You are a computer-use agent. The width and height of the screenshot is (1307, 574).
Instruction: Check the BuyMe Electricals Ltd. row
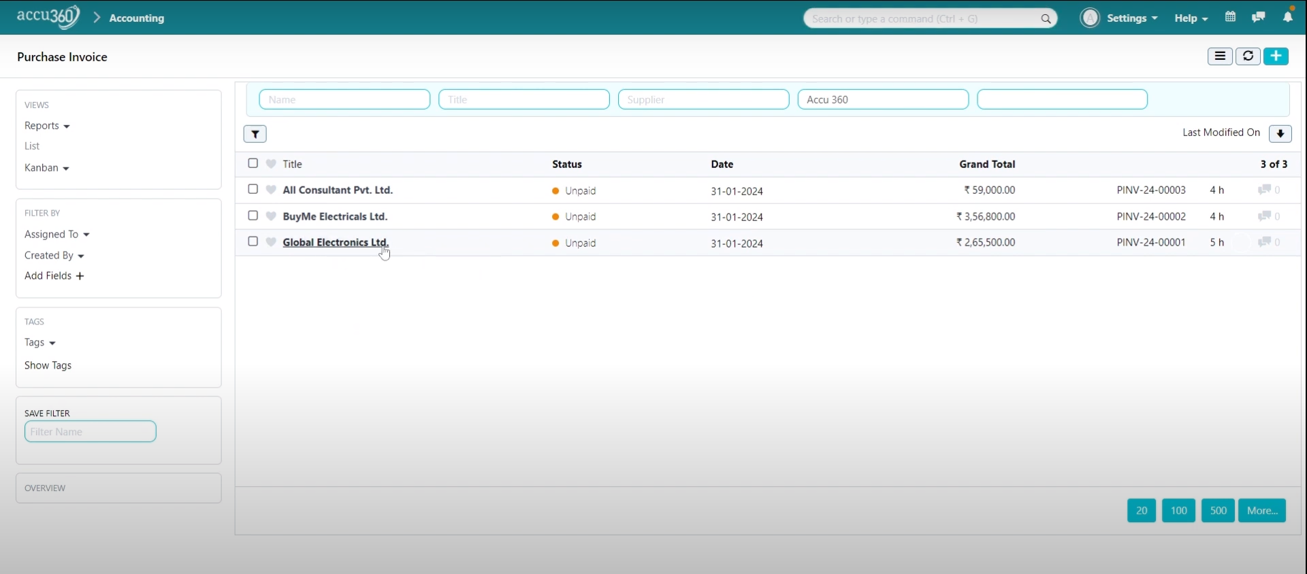point(253,216)
